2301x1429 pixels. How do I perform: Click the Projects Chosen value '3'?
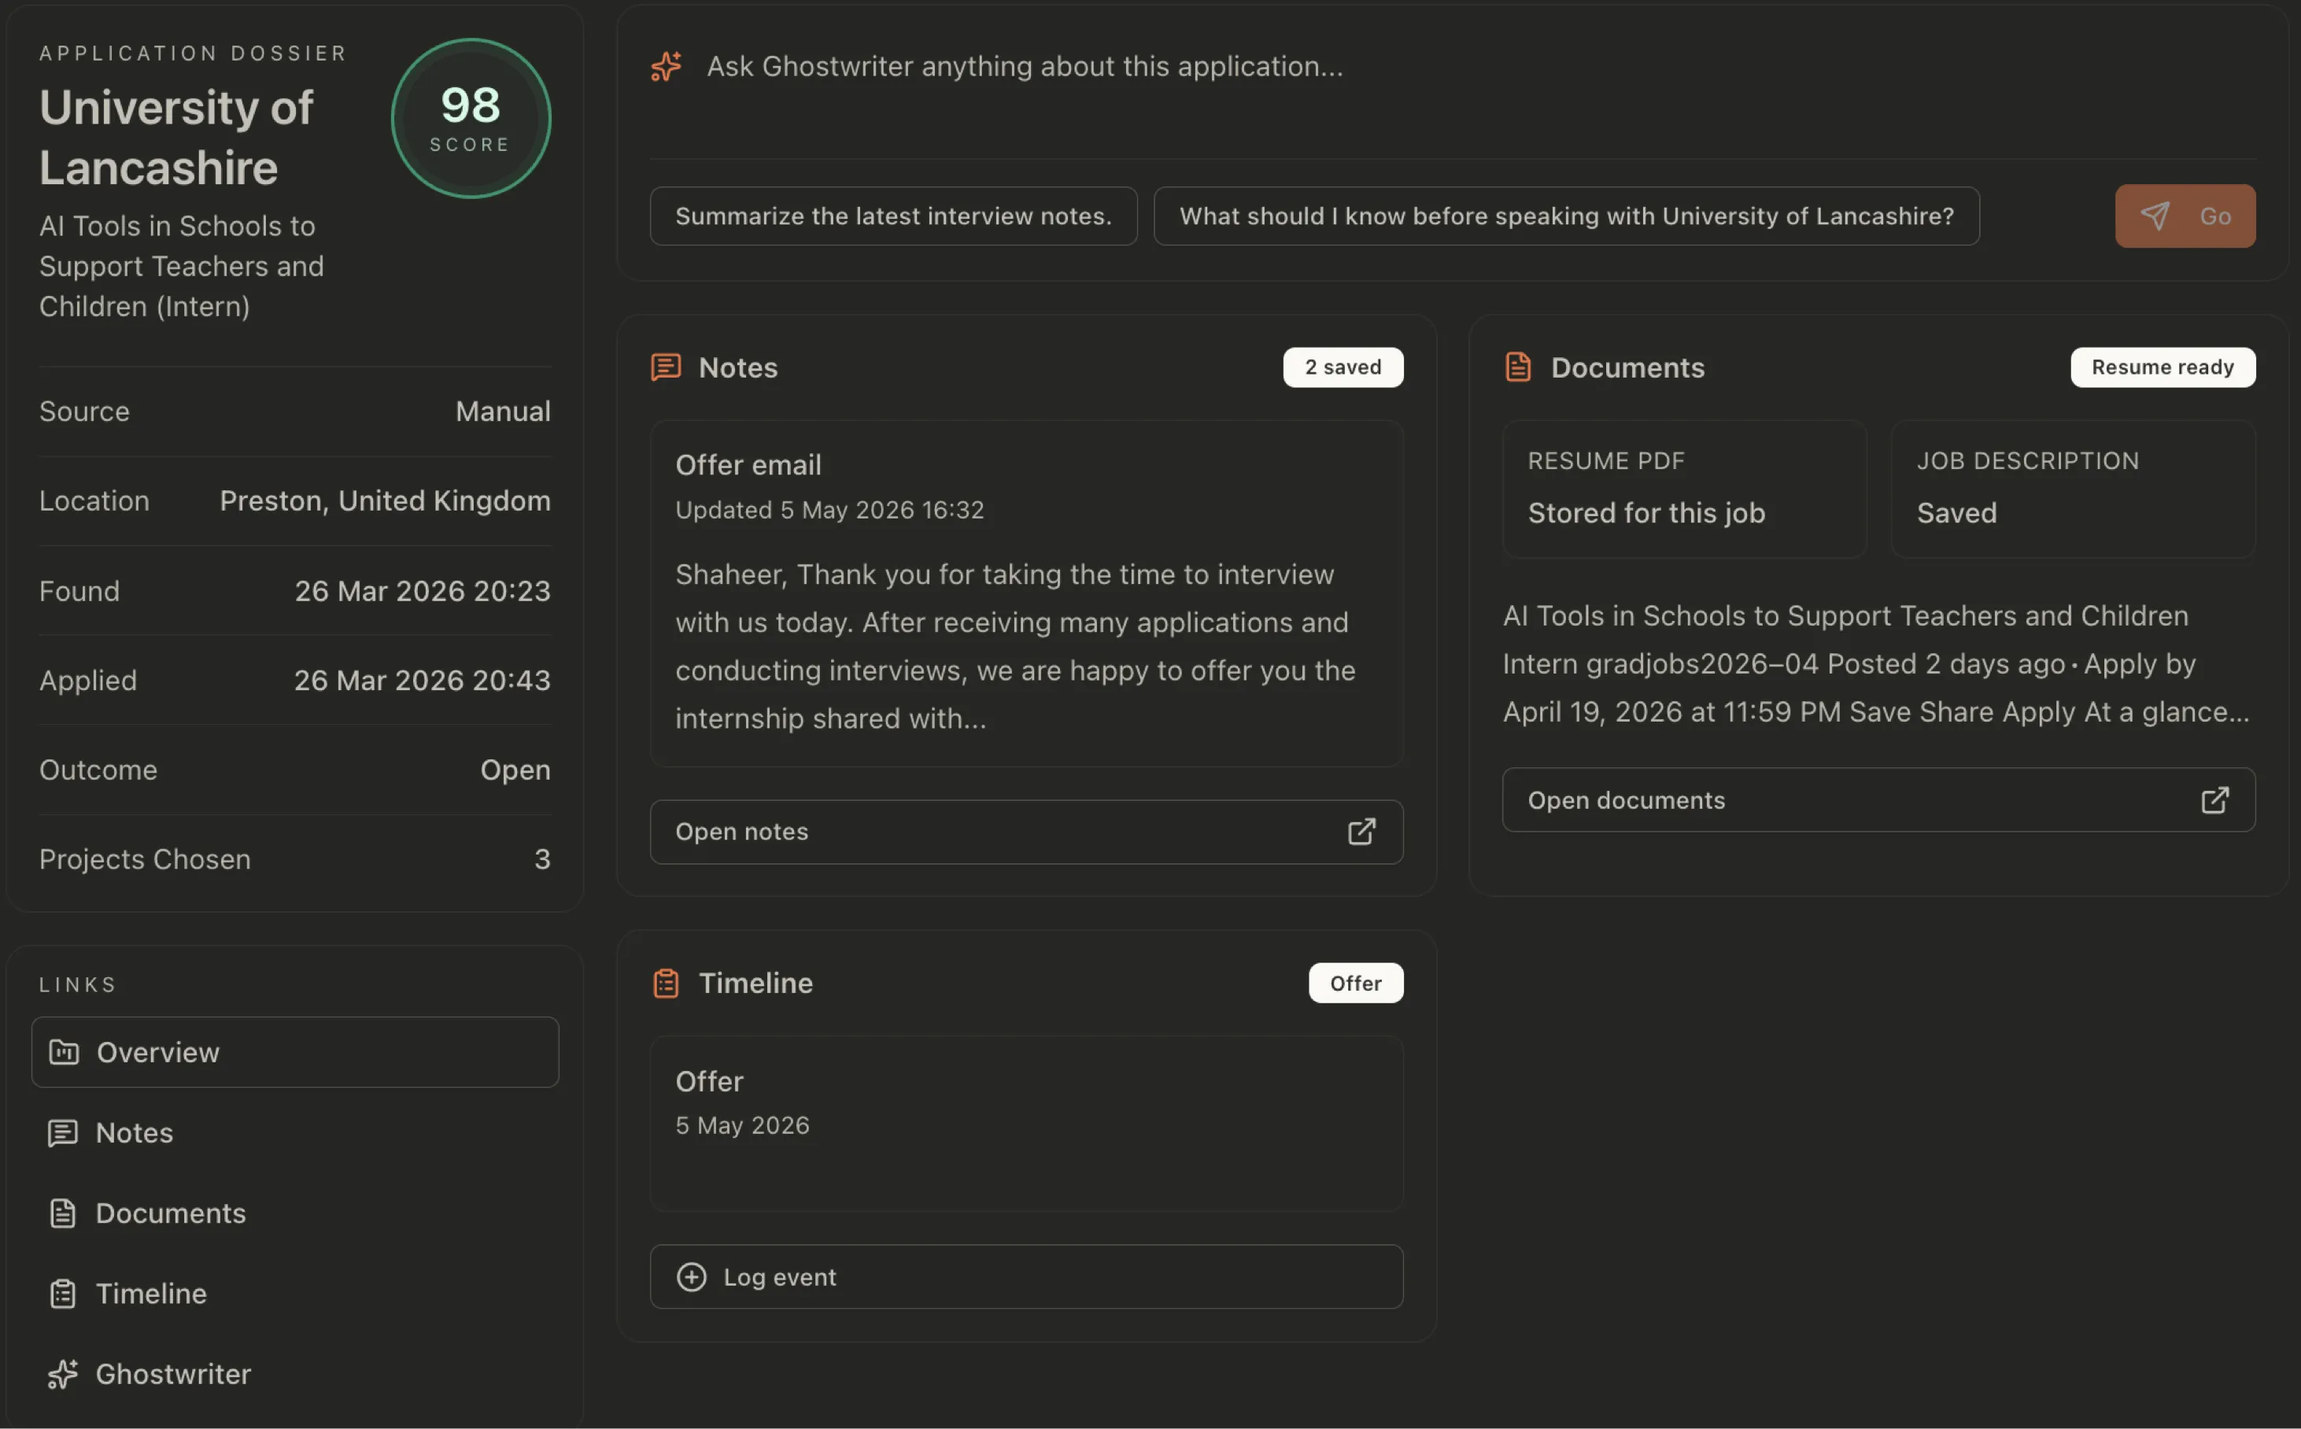542,859
